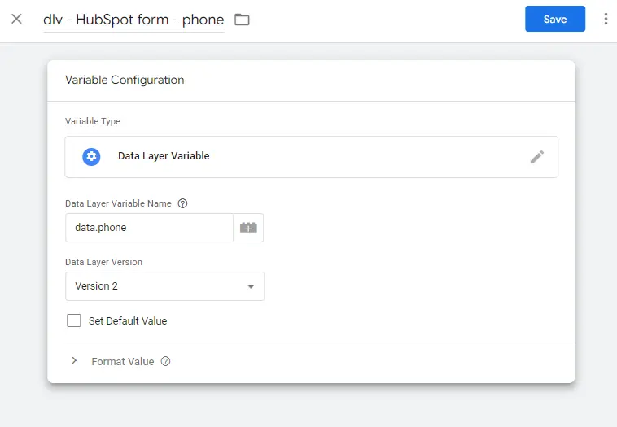
Task: Click the pencil edit icon for variable type
Action: pos(536,157)
